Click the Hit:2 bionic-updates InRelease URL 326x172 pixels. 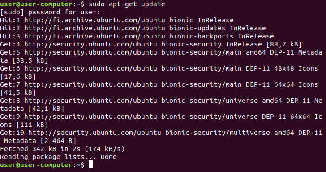(94, 28)
